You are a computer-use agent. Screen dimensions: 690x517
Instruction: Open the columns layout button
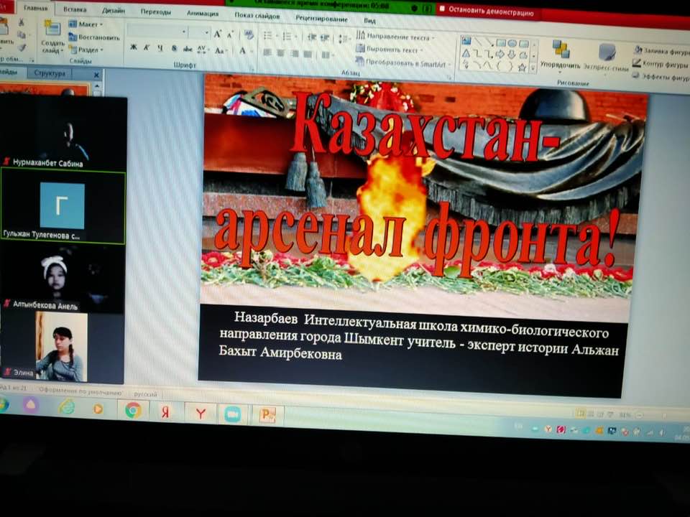tap(326, 55)
